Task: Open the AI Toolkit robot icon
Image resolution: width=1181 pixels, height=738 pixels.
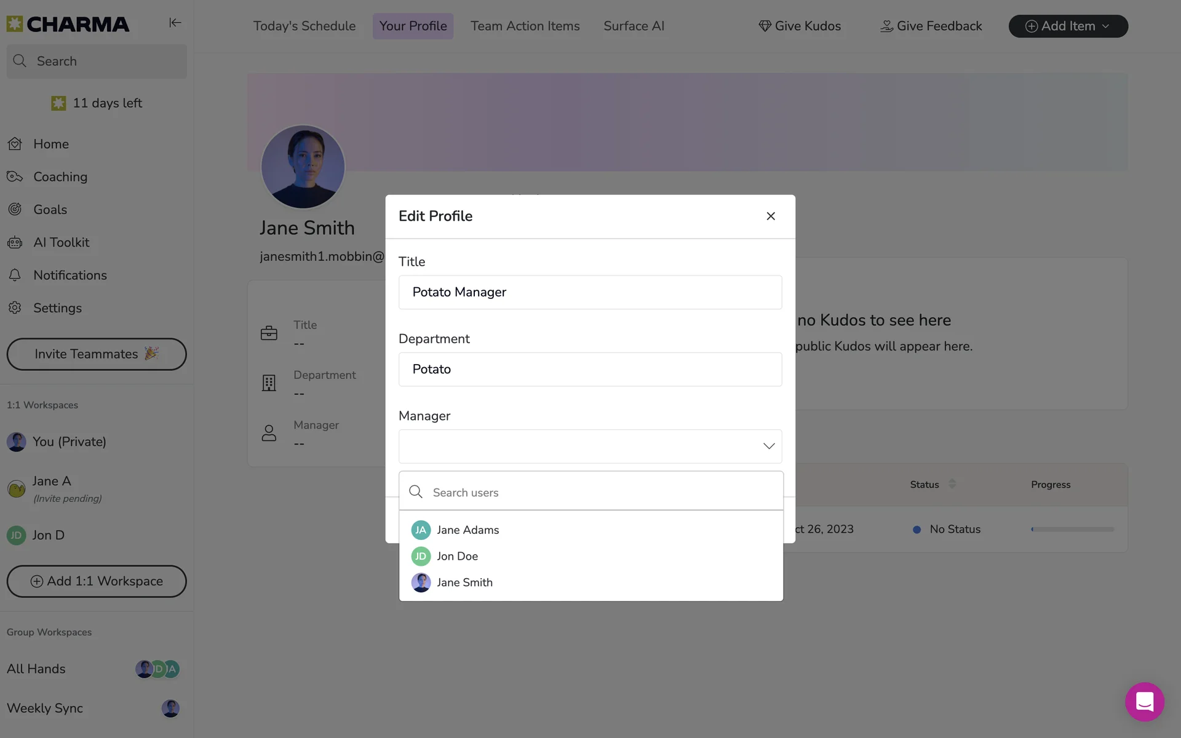Action: tap(15, 242)
